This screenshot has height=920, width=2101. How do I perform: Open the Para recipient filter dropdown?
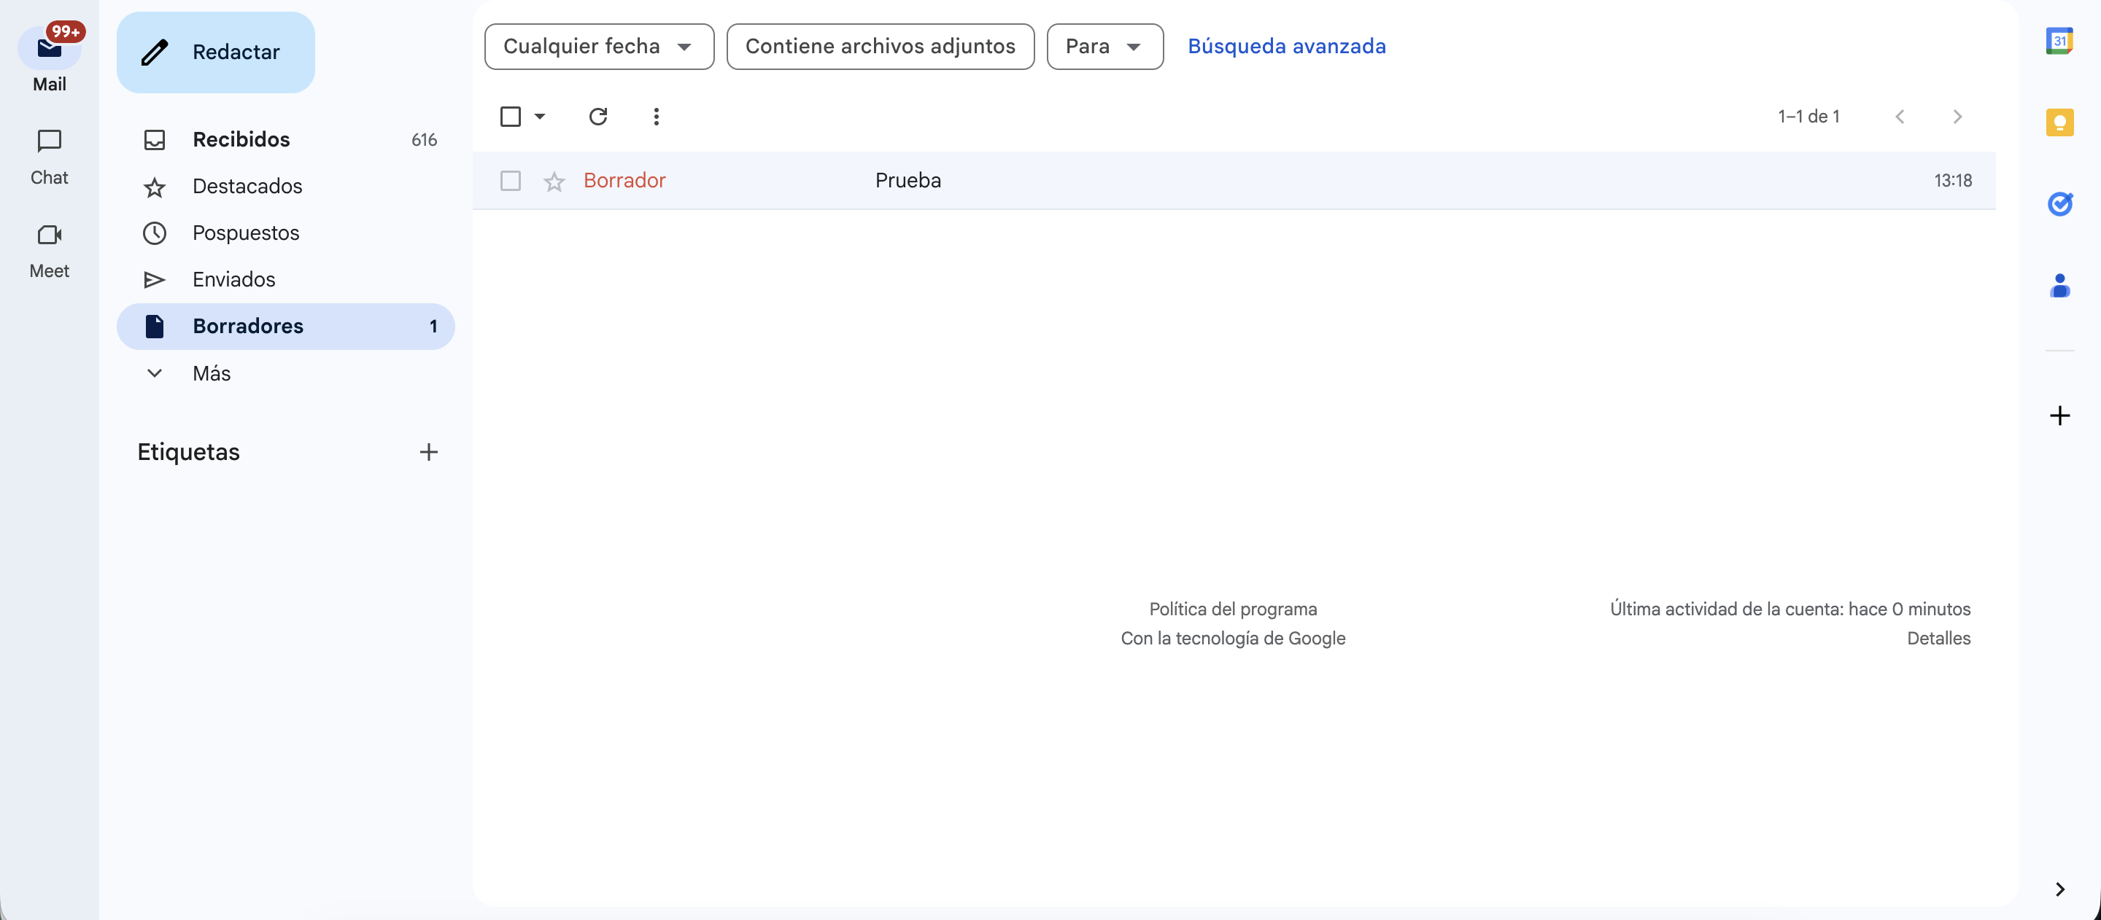click(x=1104, y=47)
